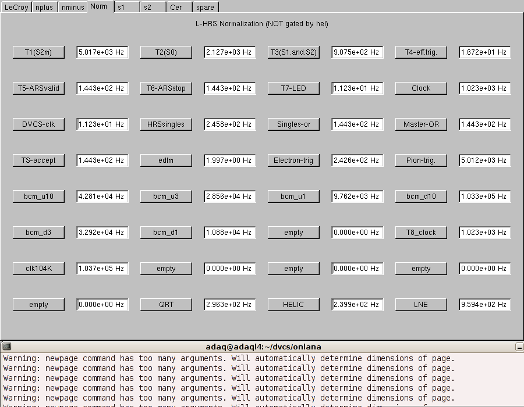Image resolution: width=524 pixels, height=407 pixels.
Task: Click the HRSsingles rate field 2.458e+02 Hz
Action: pos(230,124)
